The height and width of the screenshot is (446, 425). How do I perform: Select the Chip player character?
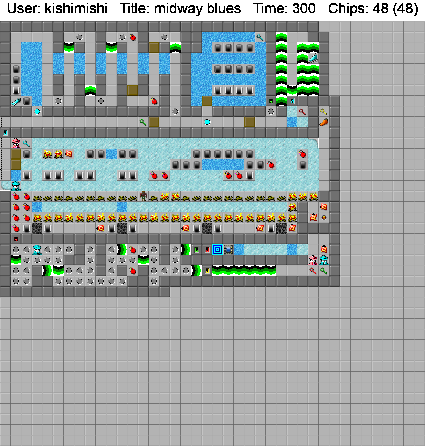(x=143, y=196)
